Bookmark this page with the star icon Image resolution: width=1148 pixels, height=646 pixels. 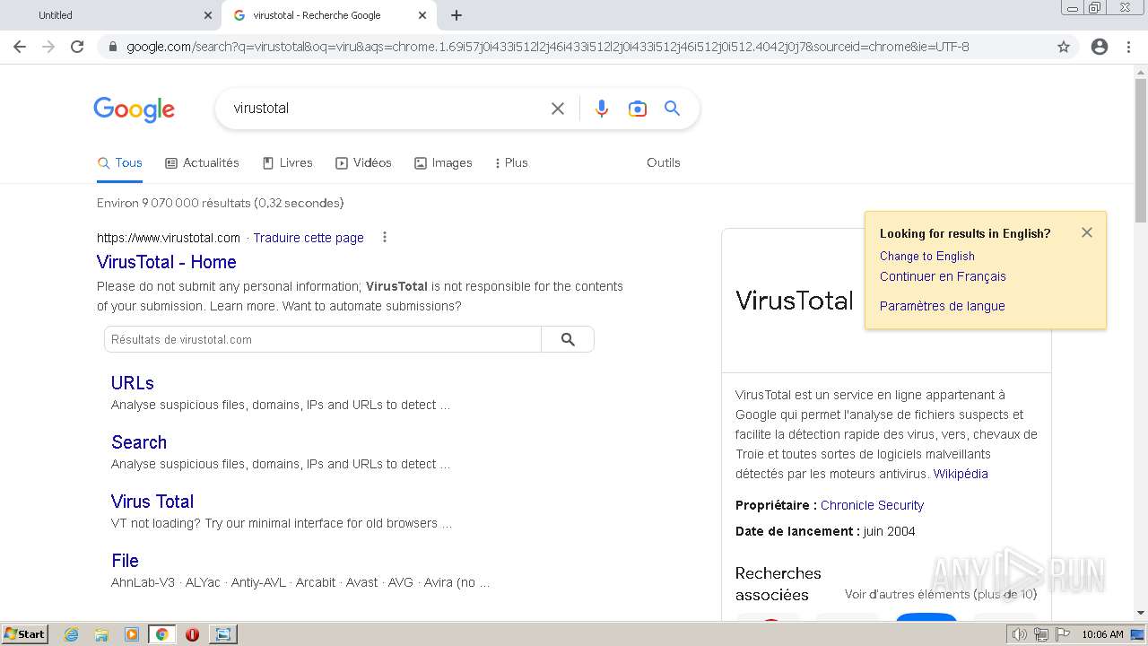(x=1064, y=47)
